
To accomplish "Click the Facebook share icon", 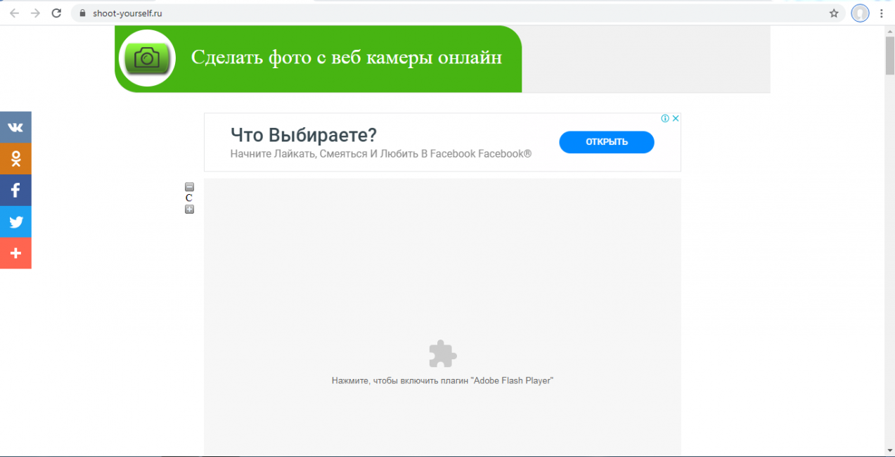I will (x=15, y=191).
